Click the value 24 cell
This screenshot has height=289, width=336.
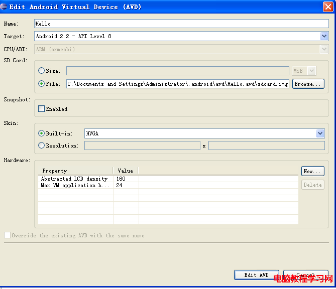point(126,185)
